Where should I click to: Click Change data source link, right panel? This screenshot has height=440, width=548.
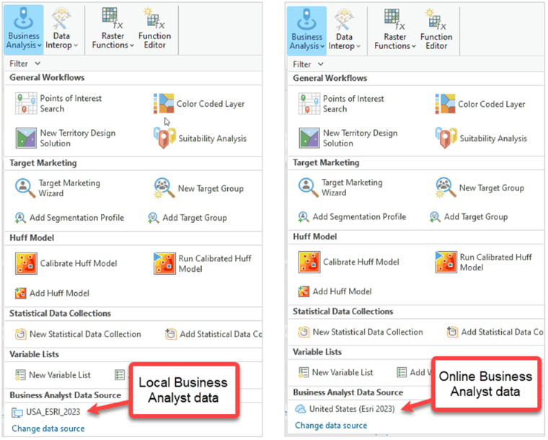pos(331,426)
